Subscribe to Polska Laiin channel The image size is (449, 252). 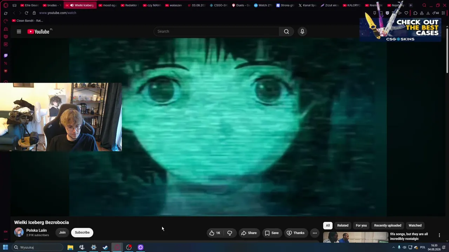[x=82, y=232]
